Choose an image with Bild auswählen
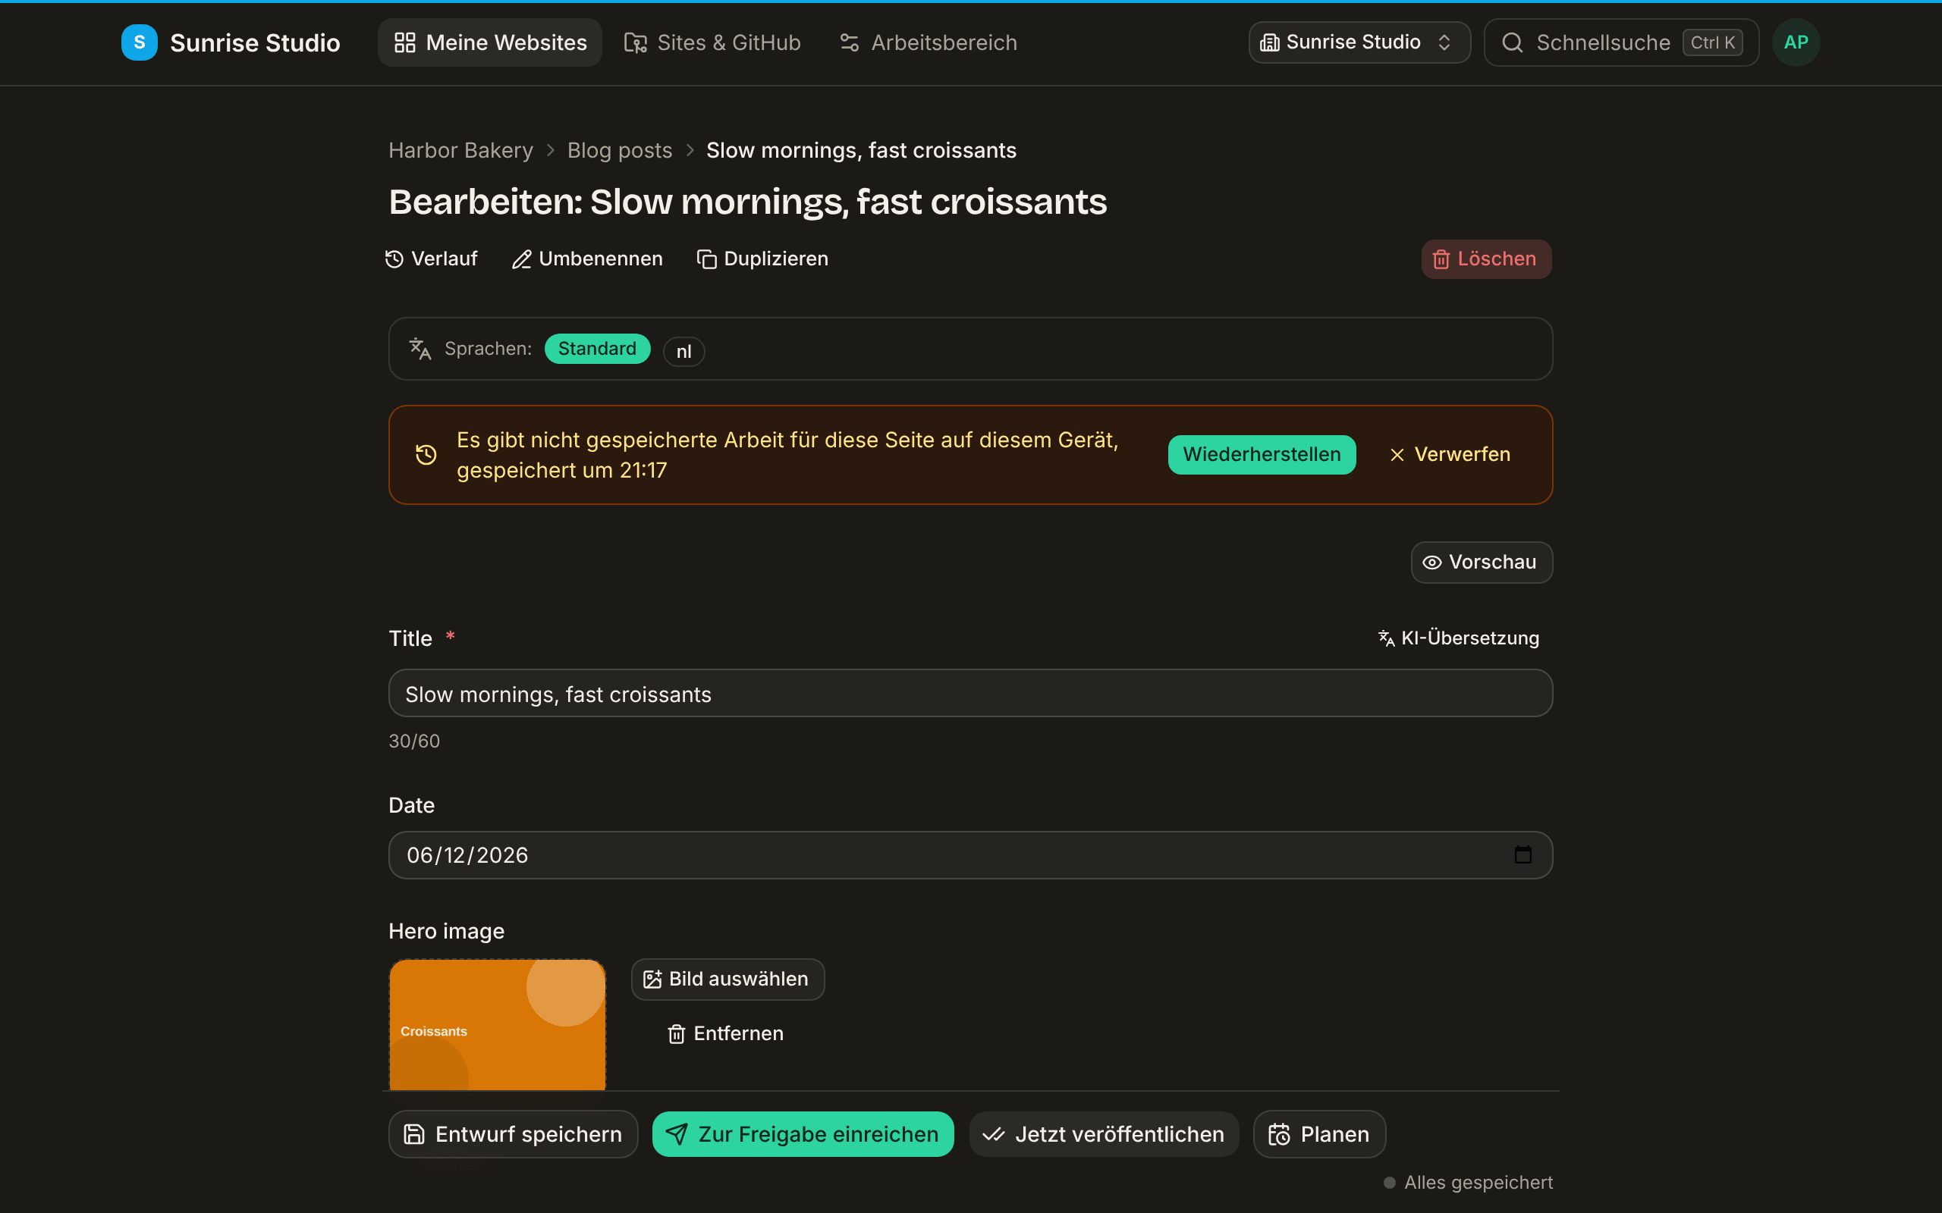The width and height of the screenshot is (1942, 1213). tap(727, 979)
